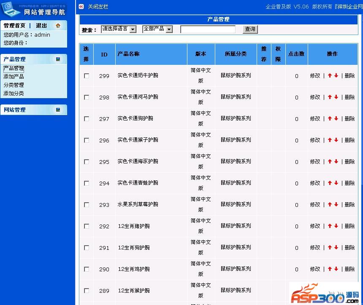363x305 pixels.
Task: Open 添加产品 in the sidebar menu
Action: (x=14, y=77)
